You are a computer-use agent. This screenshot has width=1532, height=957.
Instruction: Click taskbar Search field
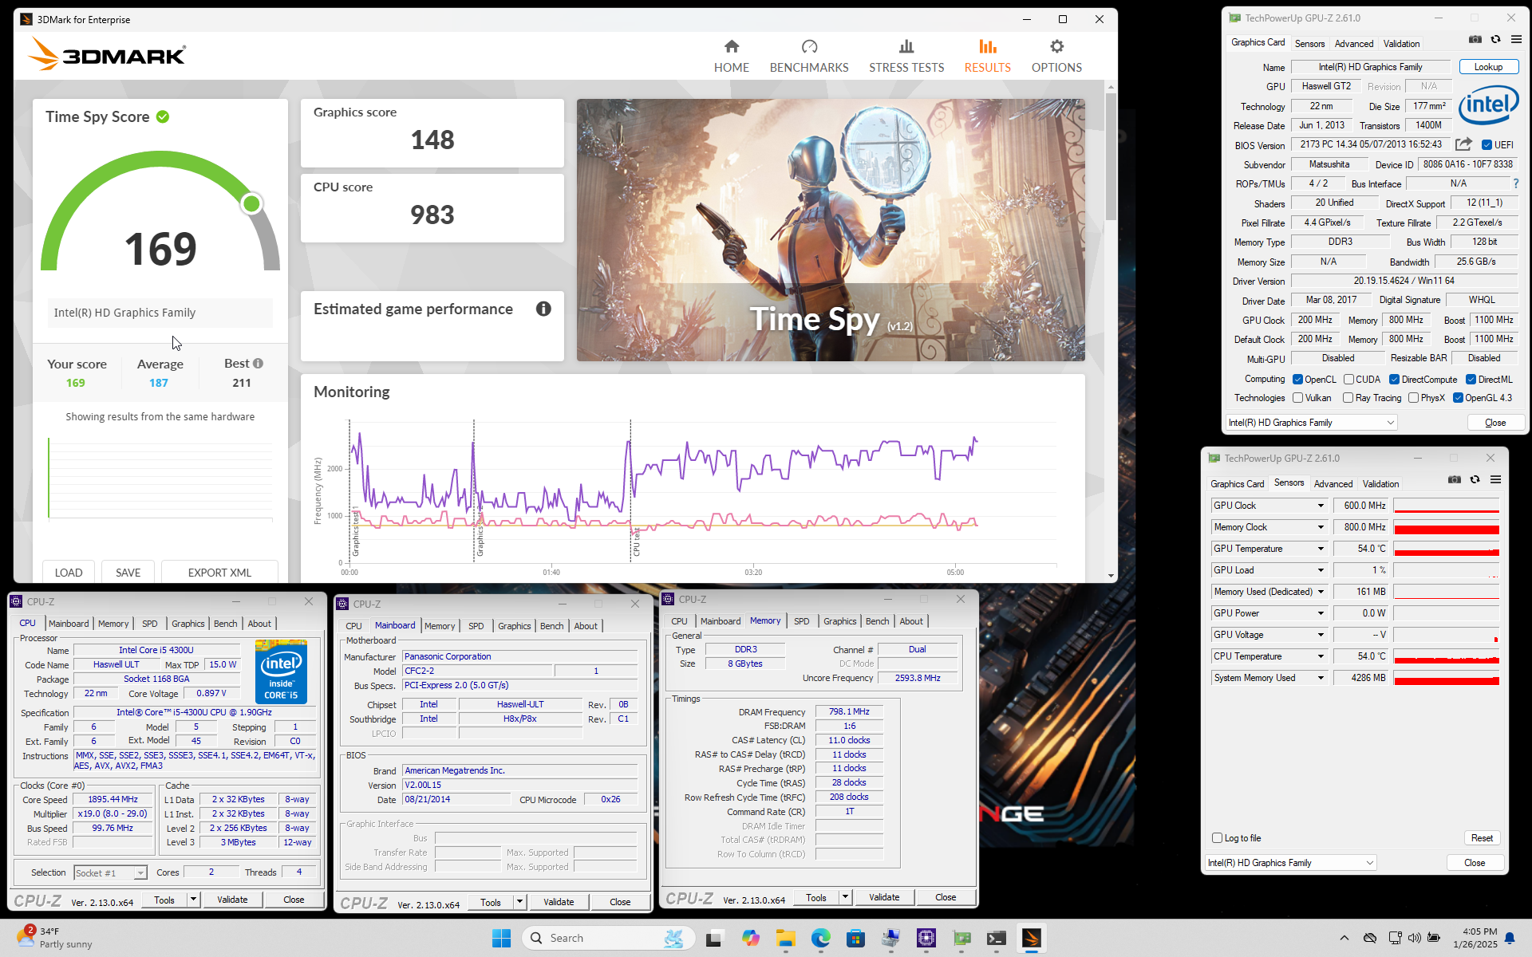pyautogui.click(x=608, y=938)
